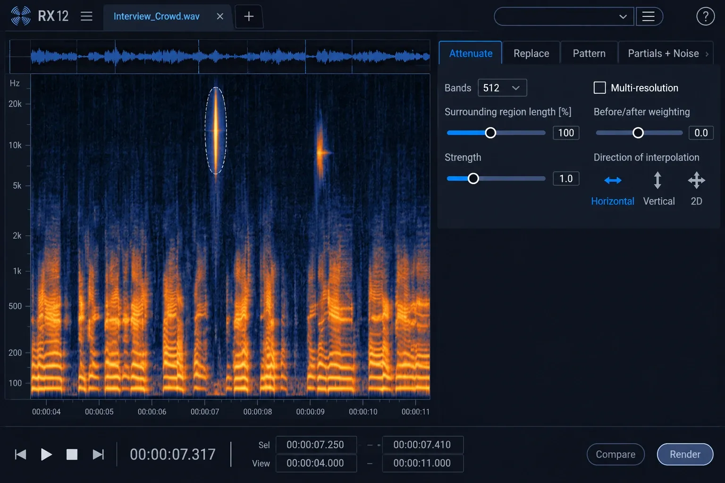This screenshot has width=725, height=483.
Task: Click the Compare button
Action: 615,454
